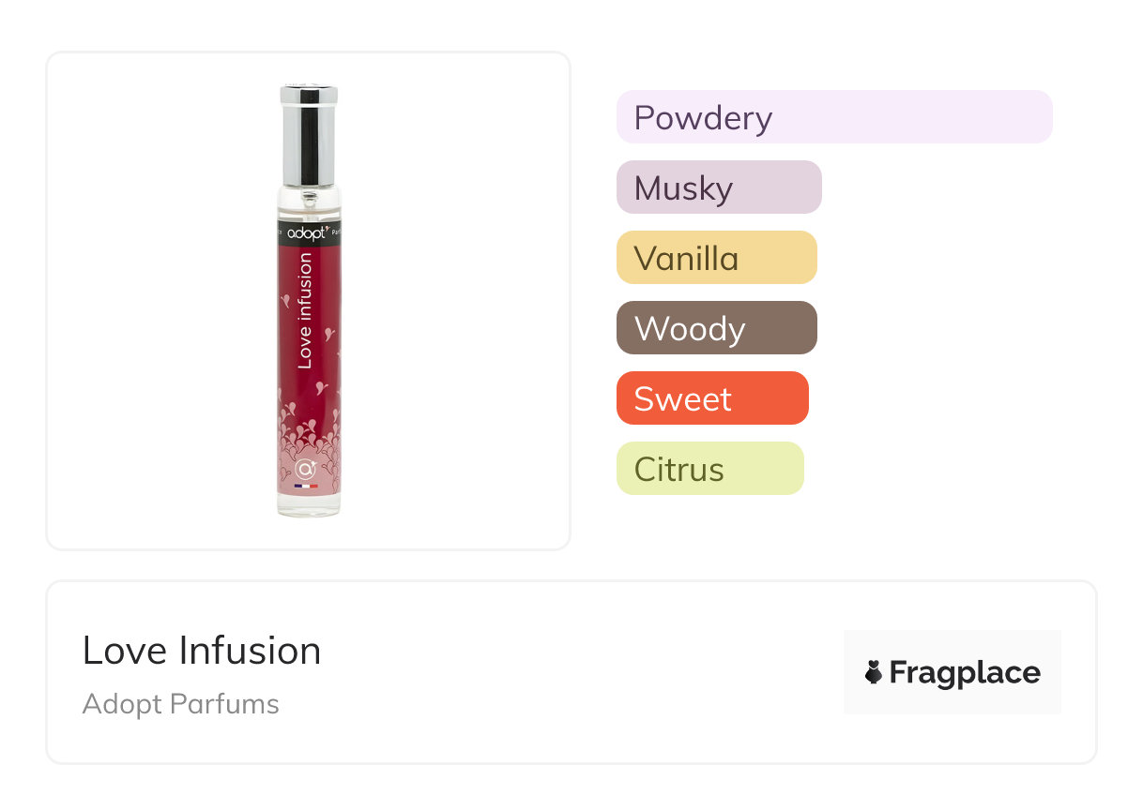
Task: Click the clear glass base of the bottle
Action: (309, 505)
